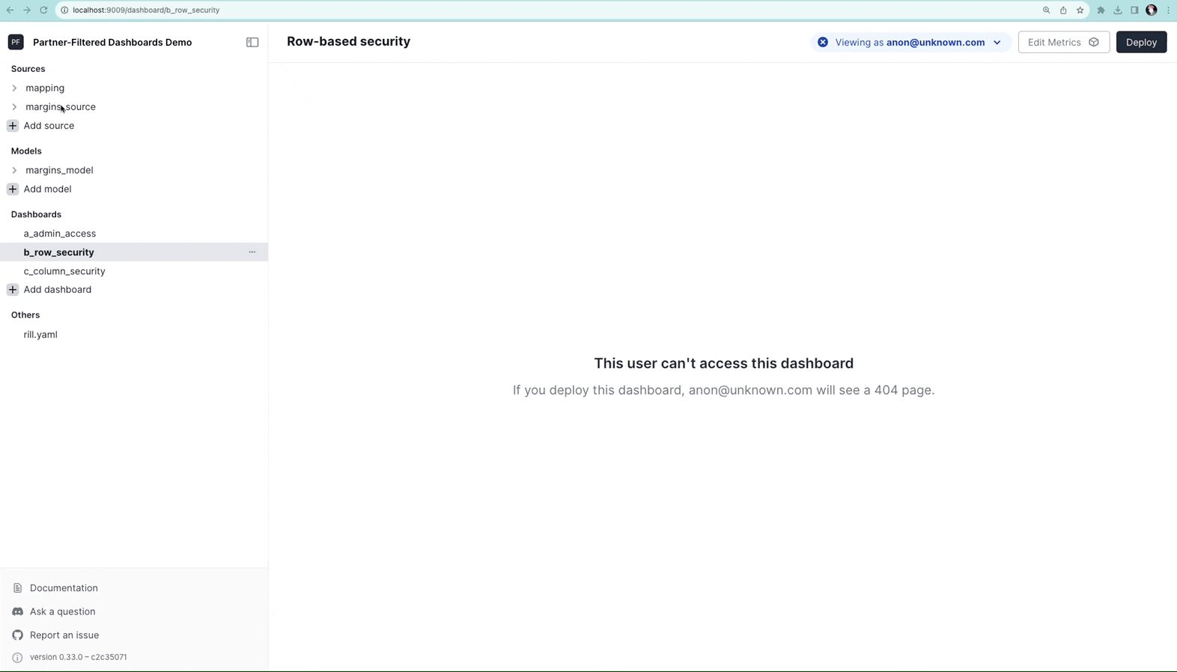This screenshot has height=672, width=1177.
Task: Click the Discord icon next to Ask a question
Action: (17, 612)
